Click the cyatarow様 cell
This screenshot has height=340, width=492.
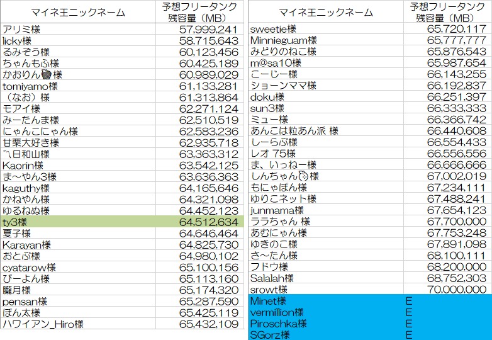[78, 267]
